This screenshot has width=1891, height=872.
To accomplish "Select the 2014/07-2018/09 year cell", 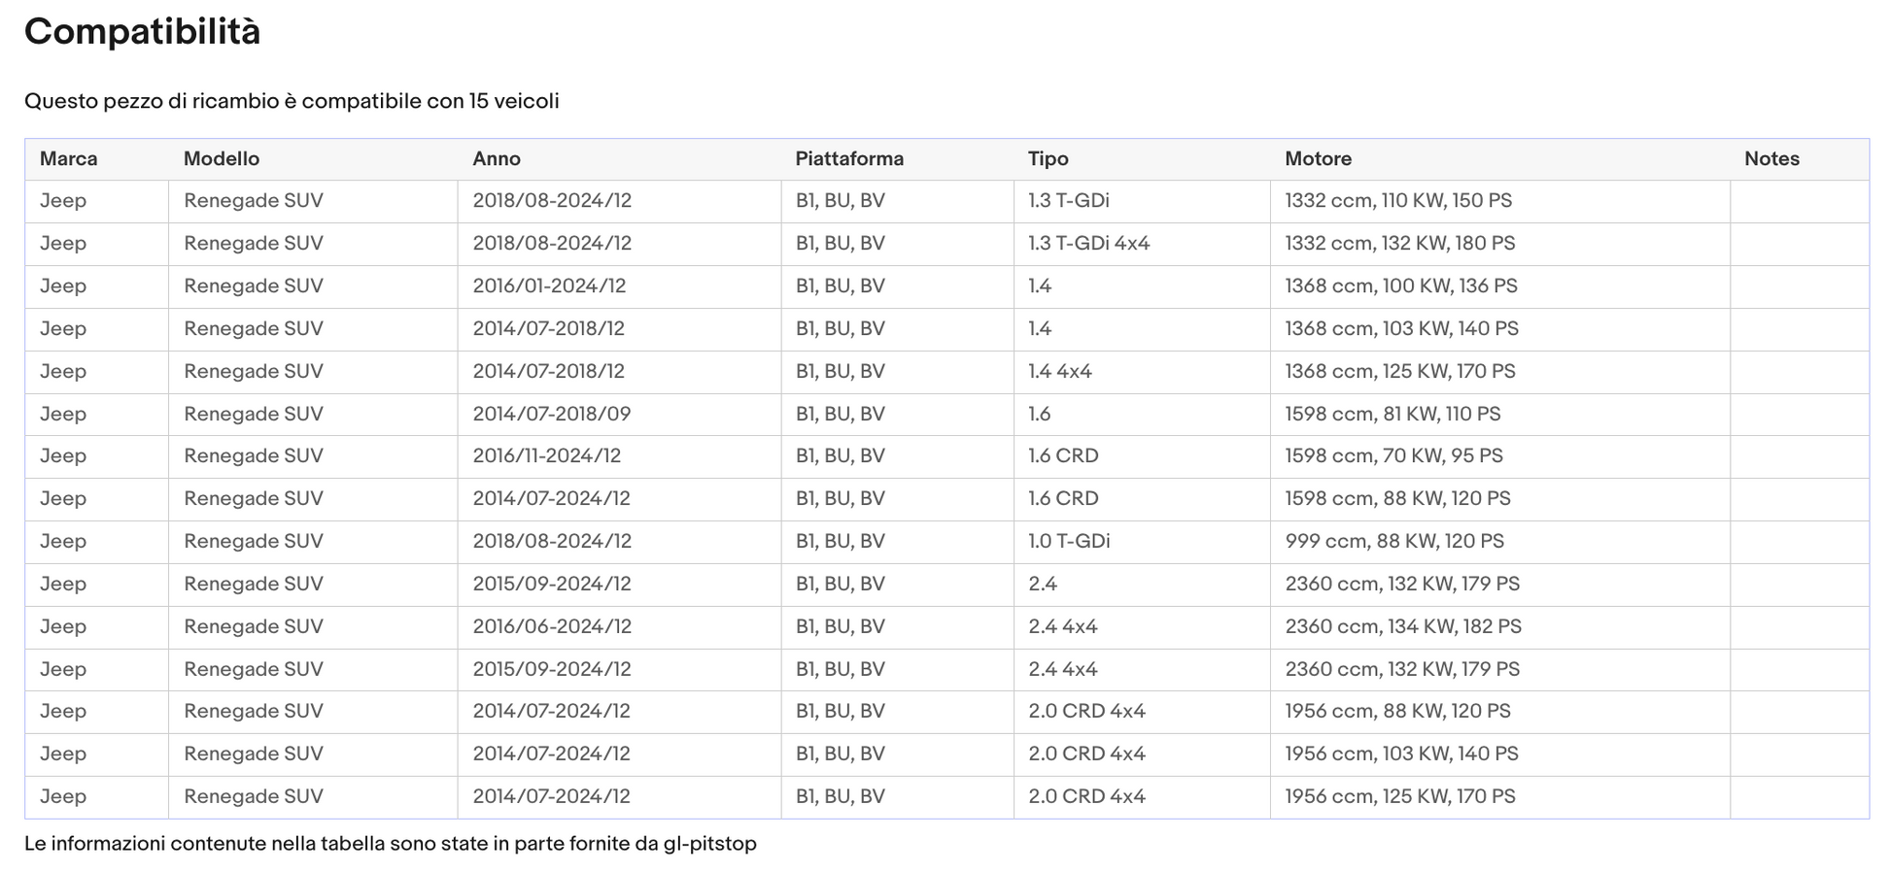I will pyautogui.click(x=551, y=414).
